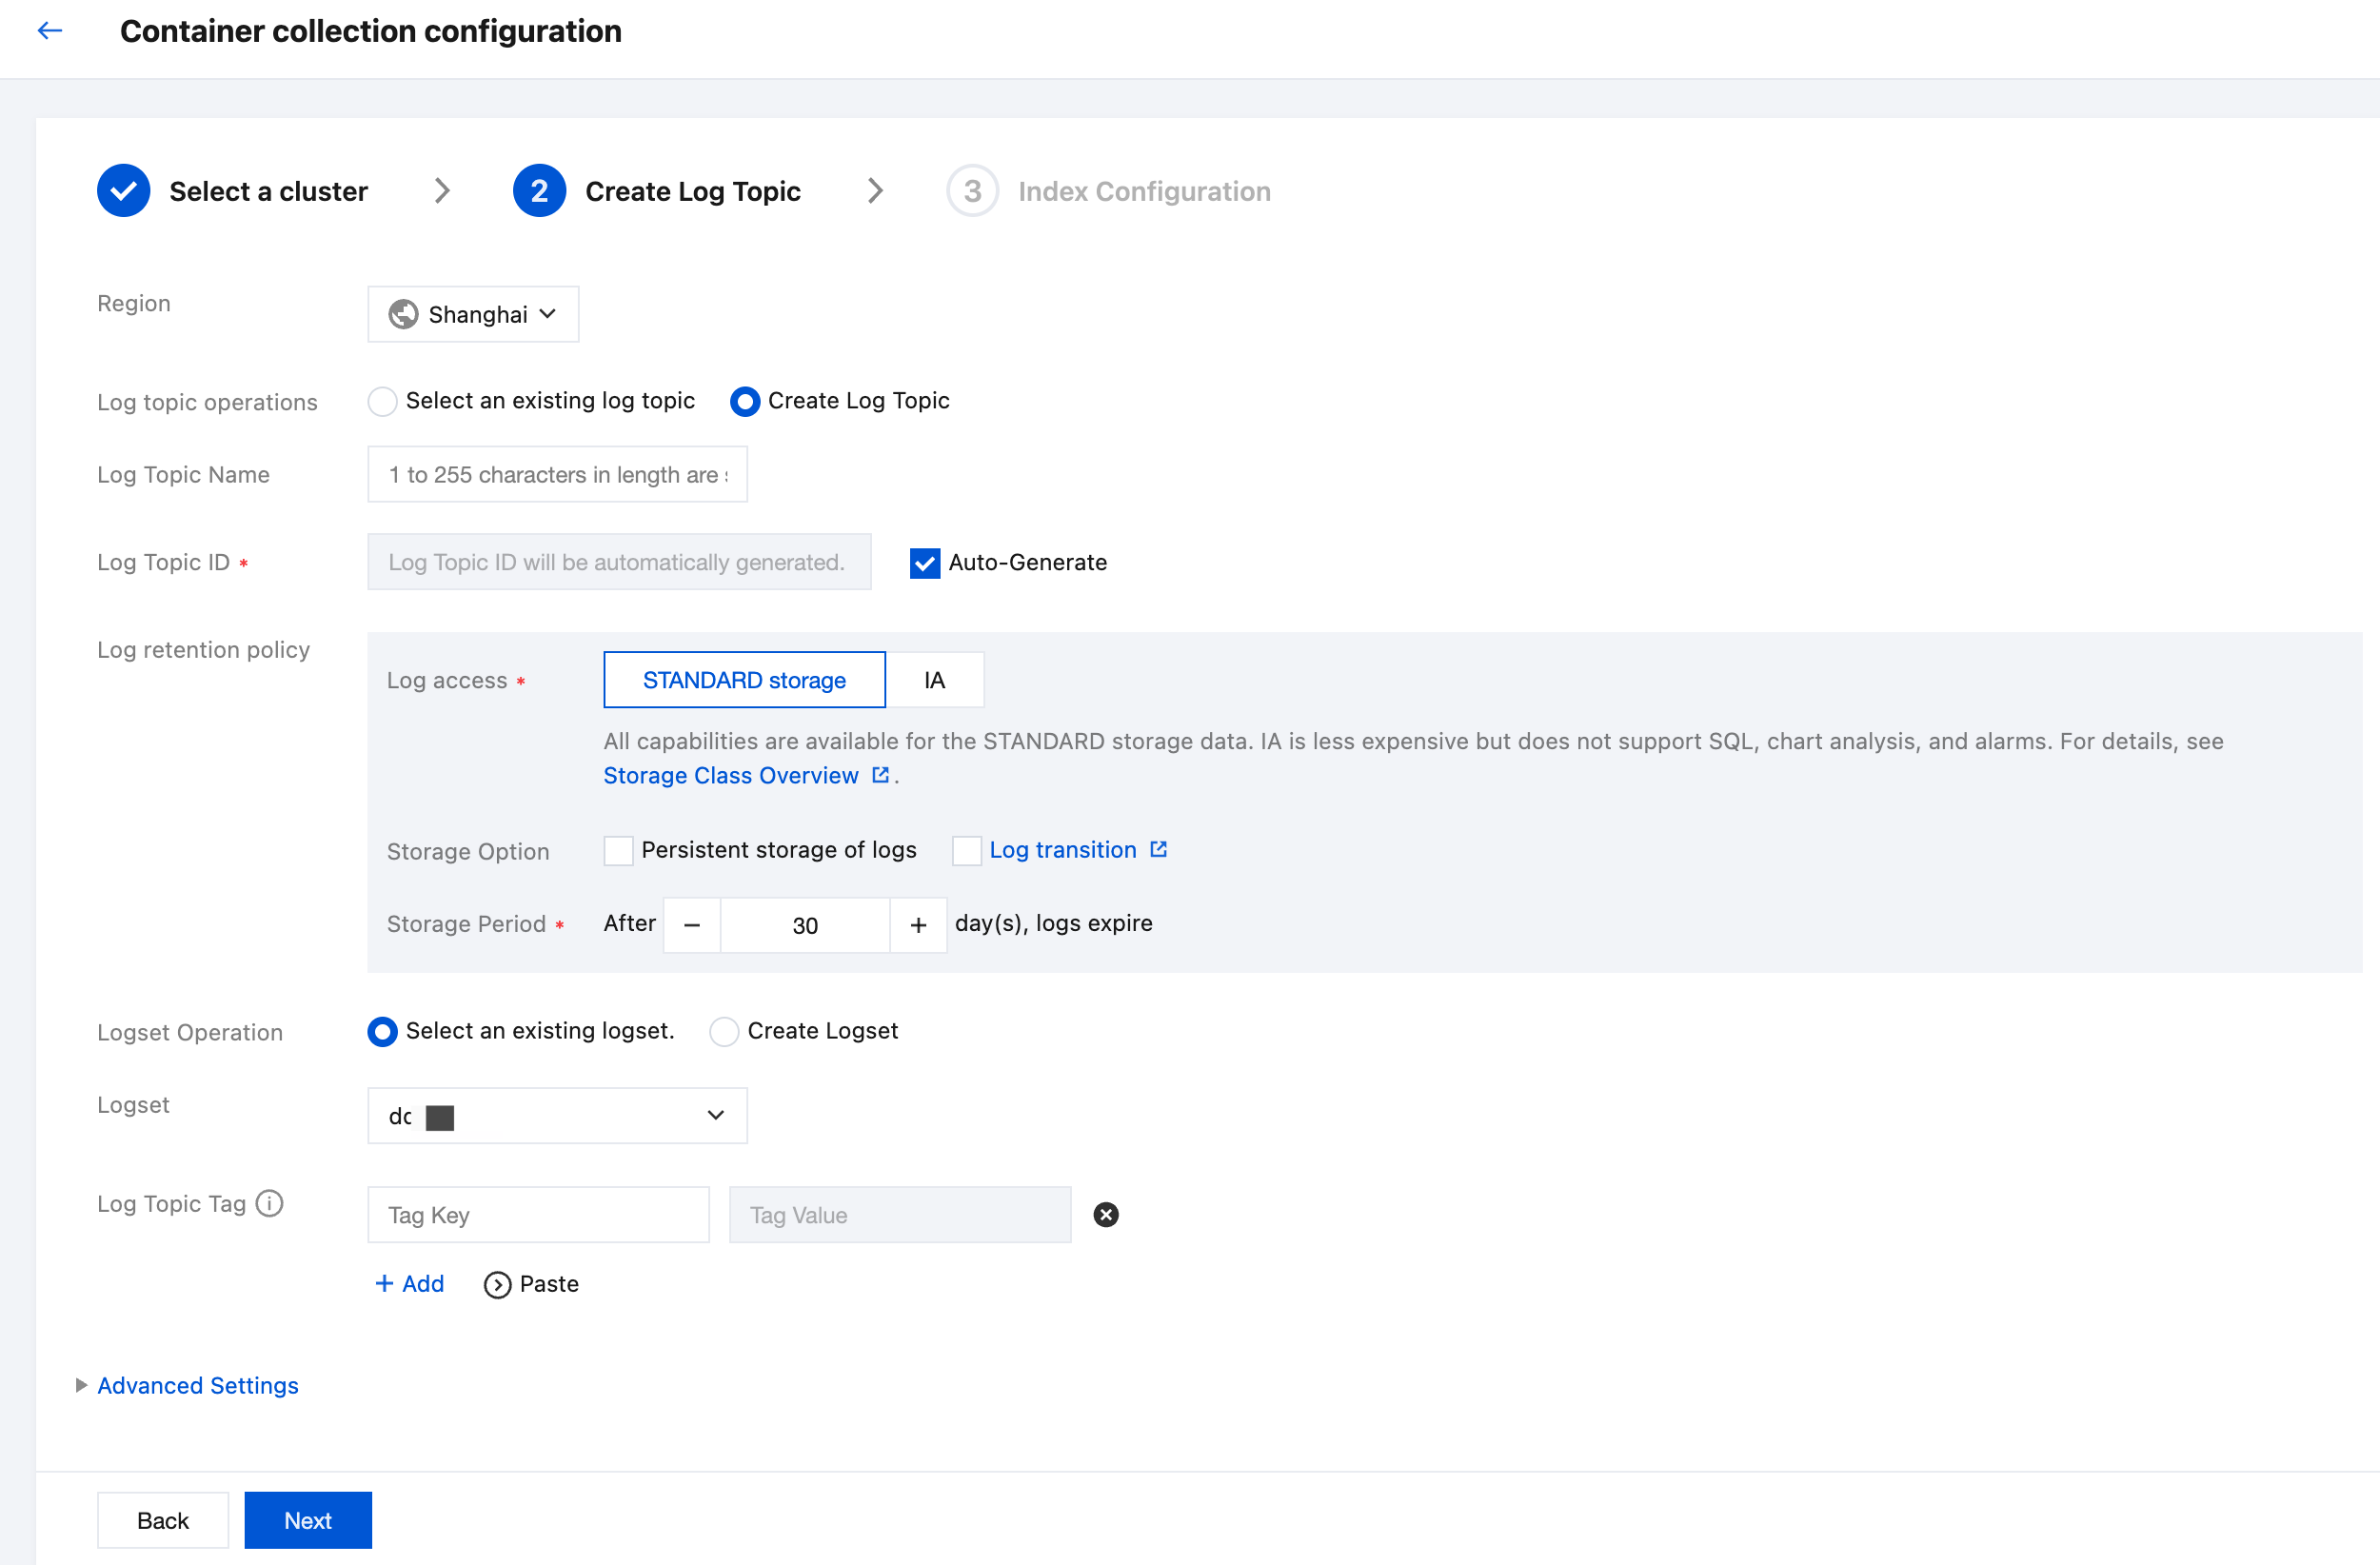This screenshot has height=1565, width=2380.
Task: Click the Log Topic Tag info icon
Action: point(269,1203)
